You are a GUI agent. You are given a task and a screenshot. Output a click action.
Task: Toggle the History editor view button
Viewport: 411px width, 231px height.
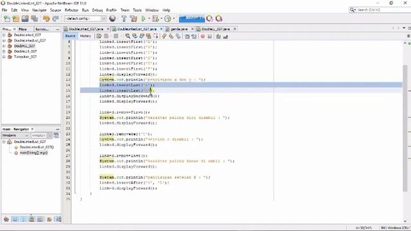[85, 36]
